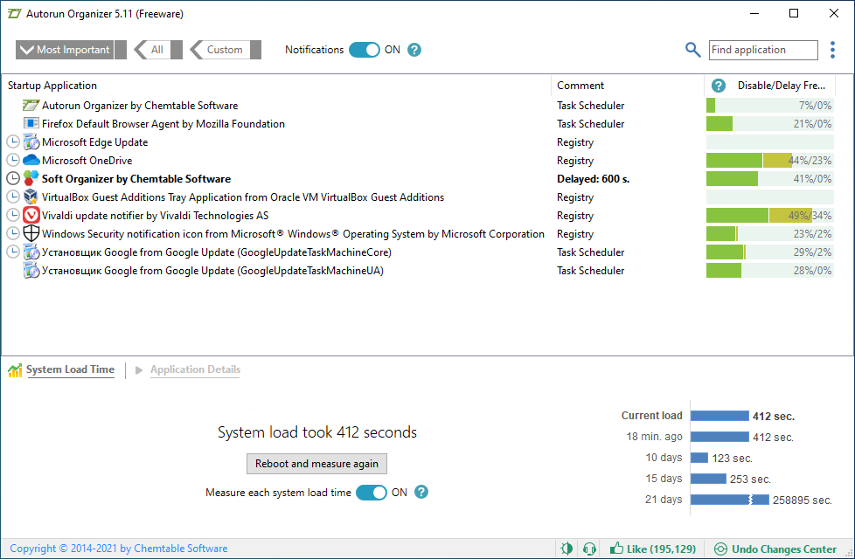Click the Disable/Delay column help icon
This screenshot has width=855, height=559.
[718, 86]
